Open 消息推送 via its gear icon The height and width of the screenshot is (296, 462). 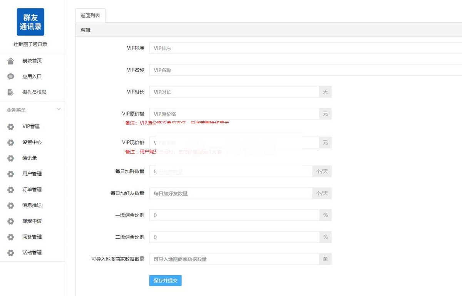pos(11,205)
